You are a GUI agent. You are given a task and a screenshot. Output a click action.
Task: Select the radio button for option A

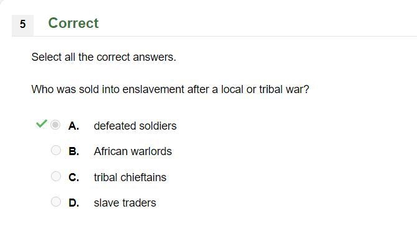[55, 125]
